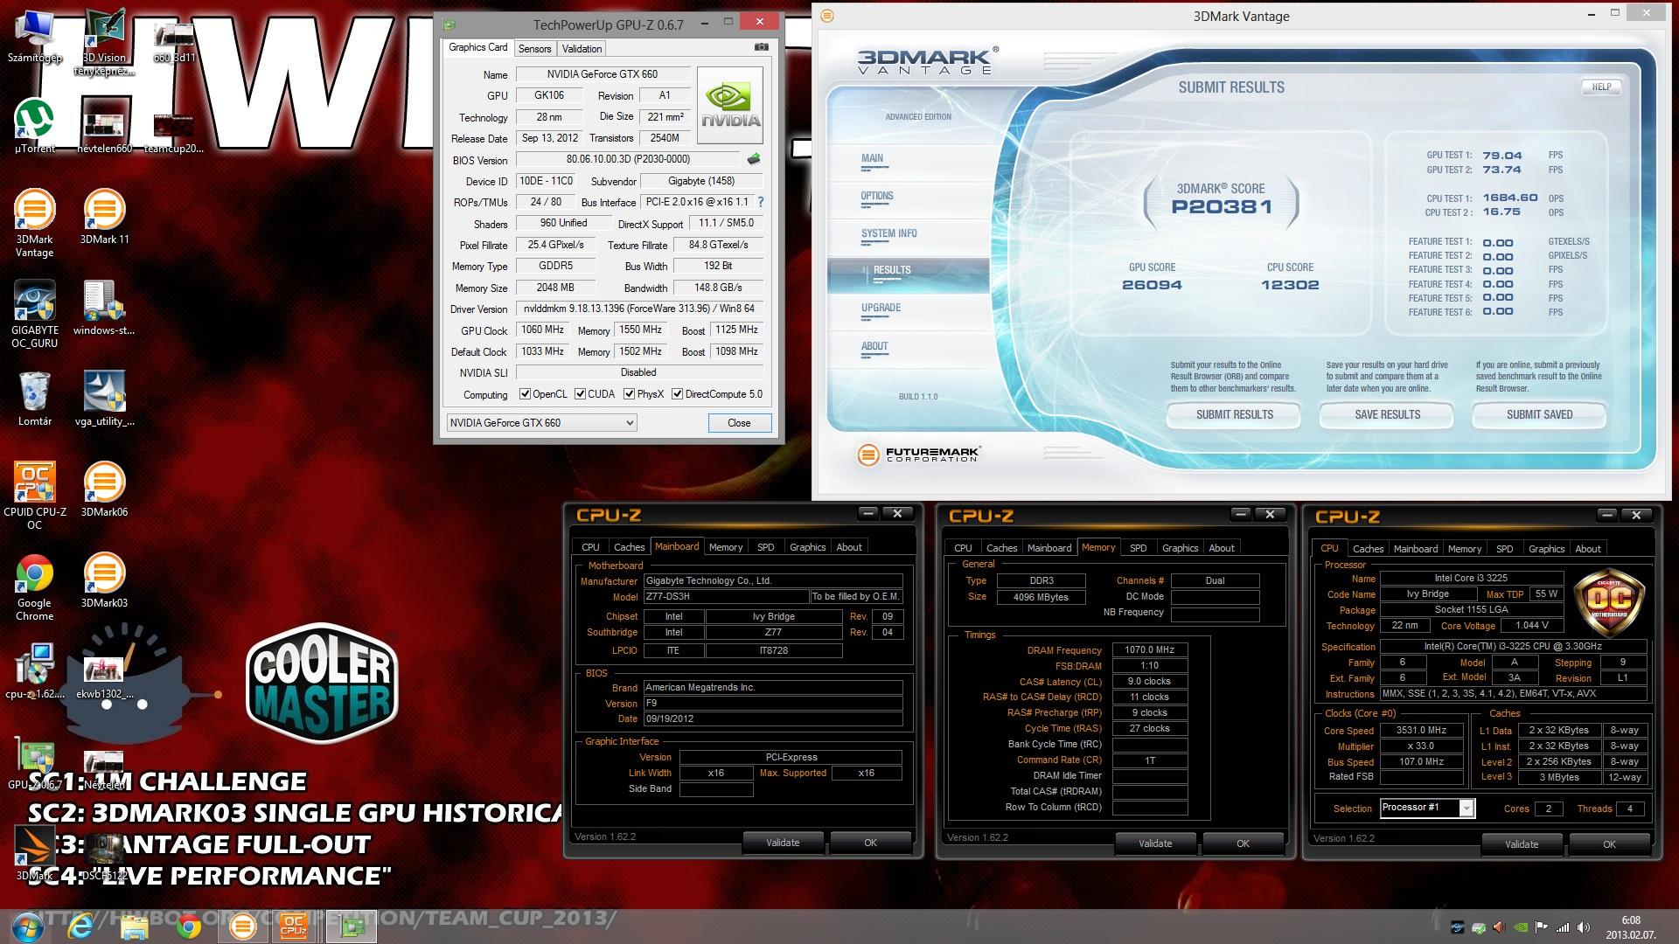Open the Caches tab in CPU CPU-Z window
Viewport: 1679px width, 944px height.
point(1368,549)
